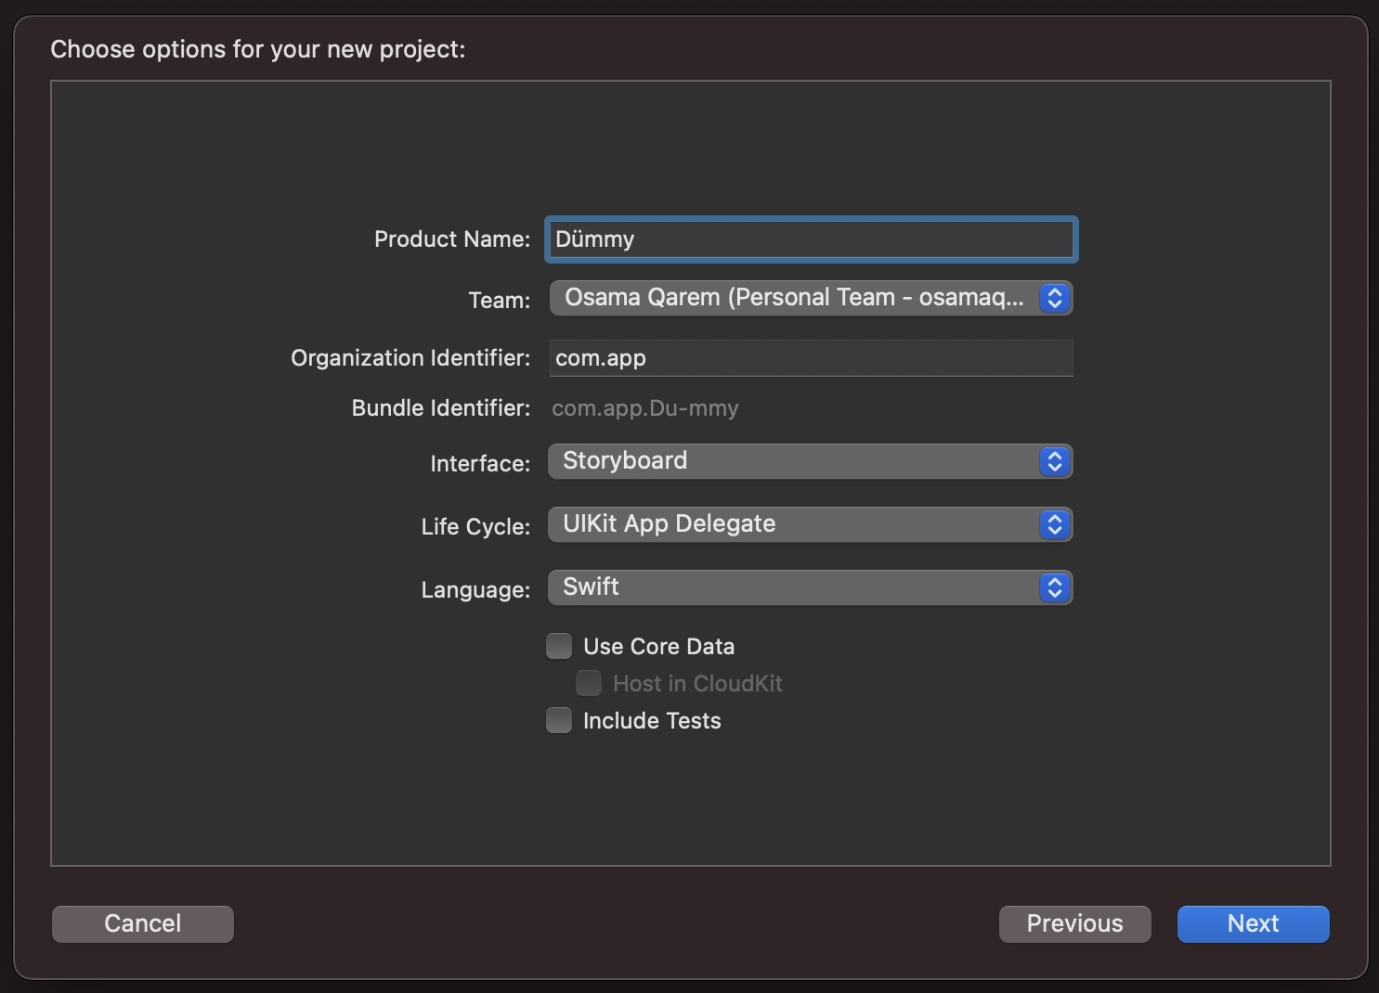This screenshot has height=993, width=1379.
Task: Click the Use Core Data label
Action: (x=658, y=646)
